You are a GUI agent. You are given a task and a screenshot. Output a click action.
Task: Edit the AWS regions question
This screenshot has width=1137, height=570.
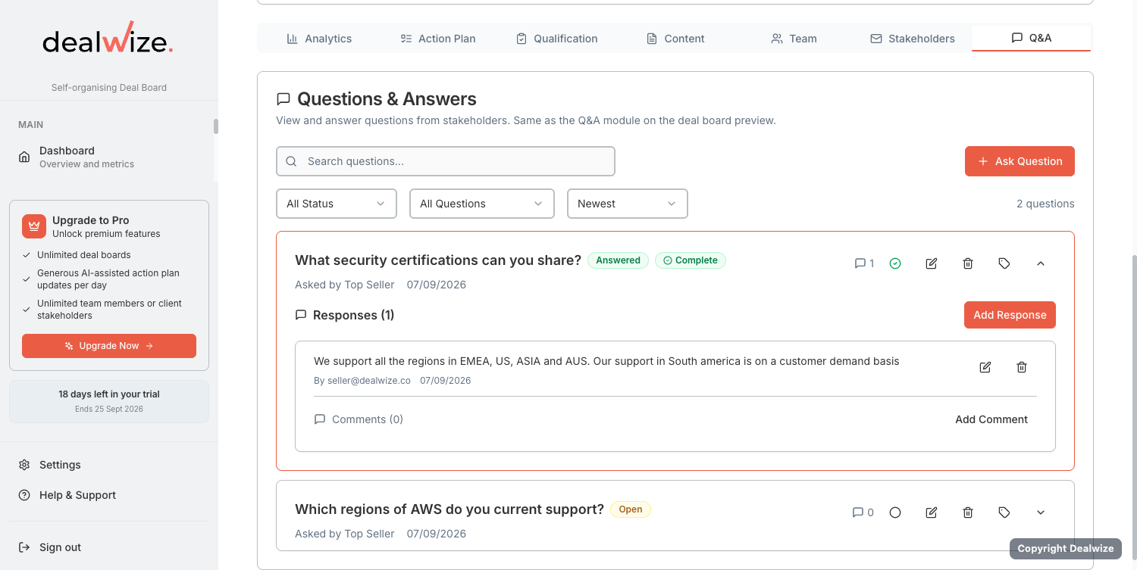[x=932, y=512]
